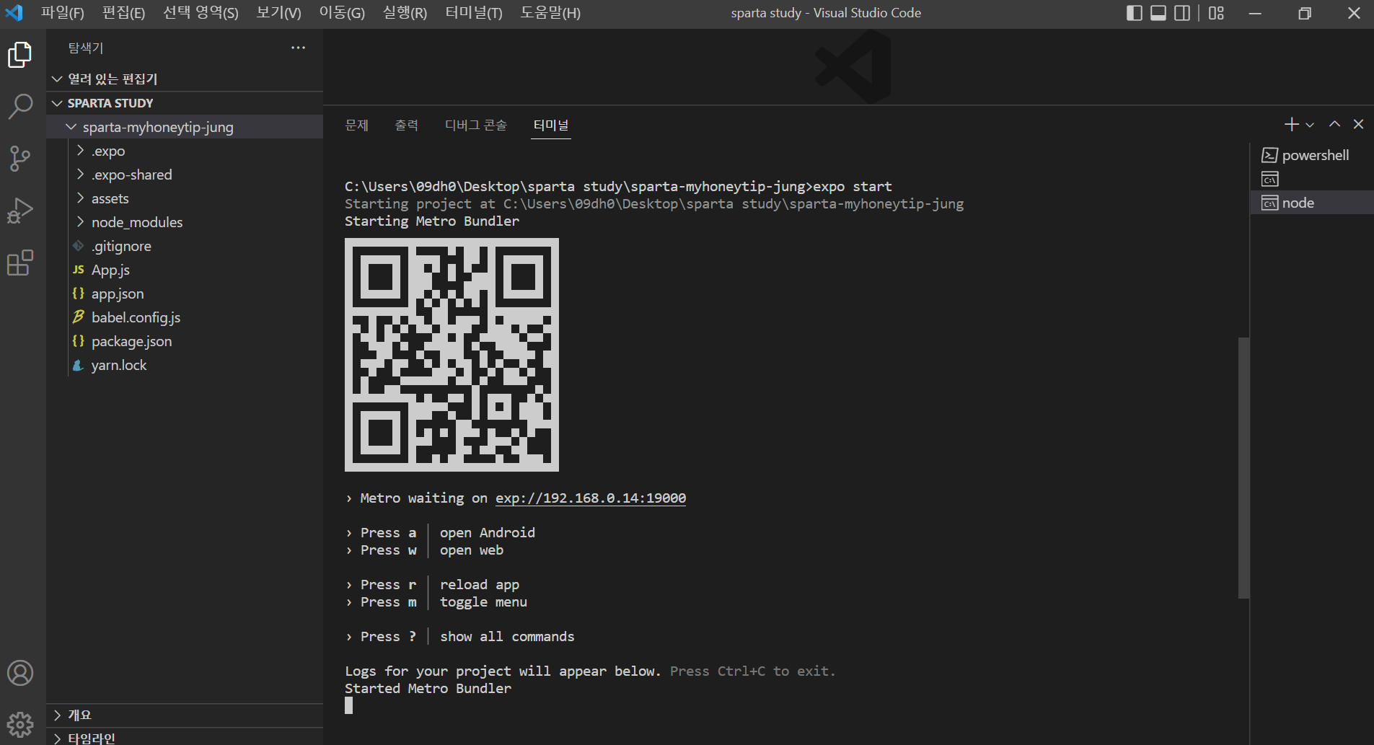Collapse the sparta-myhoneytip-jung folder
The image size is (1374, 745).
point(185,127)
